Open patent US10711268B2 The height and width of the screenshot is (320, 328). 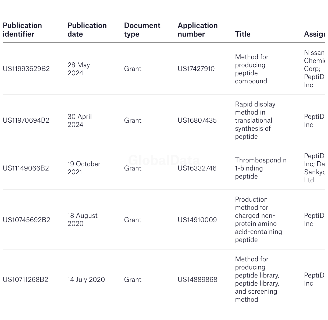[26, 280]
